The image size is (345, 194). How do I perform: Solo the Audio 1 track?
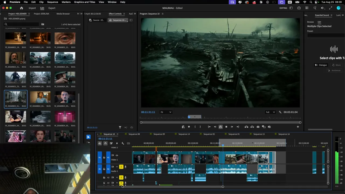coord(121,167)
